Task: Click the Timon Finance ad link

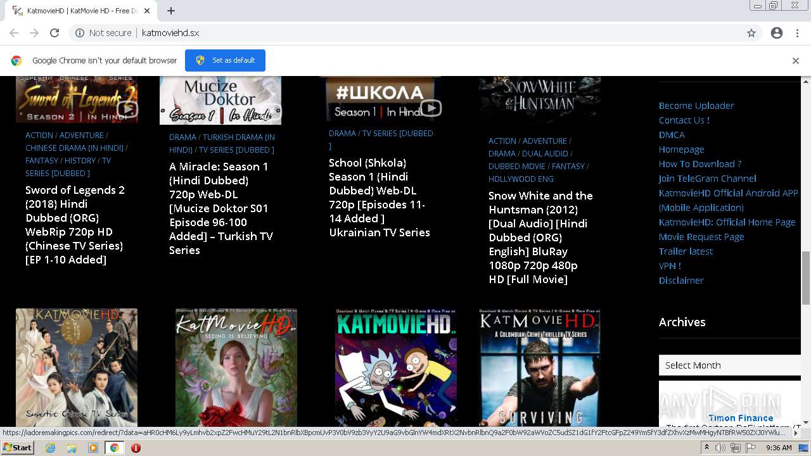Action: (x=741, y=418)
